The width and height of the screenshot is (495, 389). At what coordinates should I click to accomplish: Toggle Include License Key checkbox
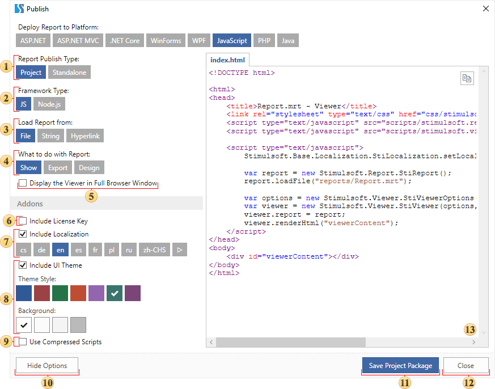coord(23,221)
